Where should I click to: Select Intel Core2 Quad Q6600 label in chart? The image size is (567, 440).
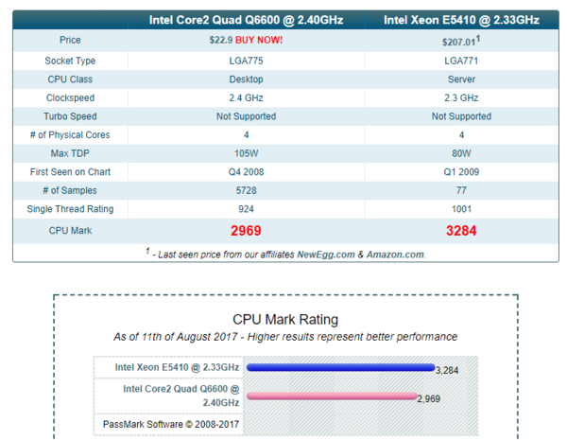click(180, 394)
